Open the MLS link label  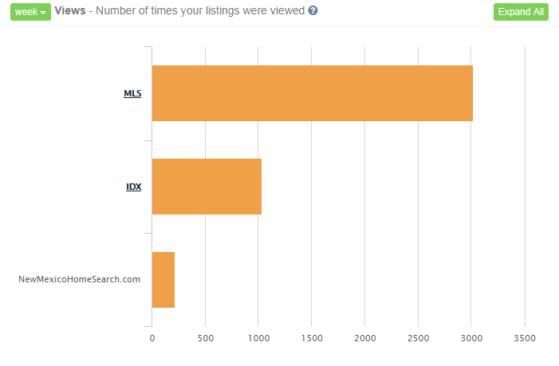point(132,93)
